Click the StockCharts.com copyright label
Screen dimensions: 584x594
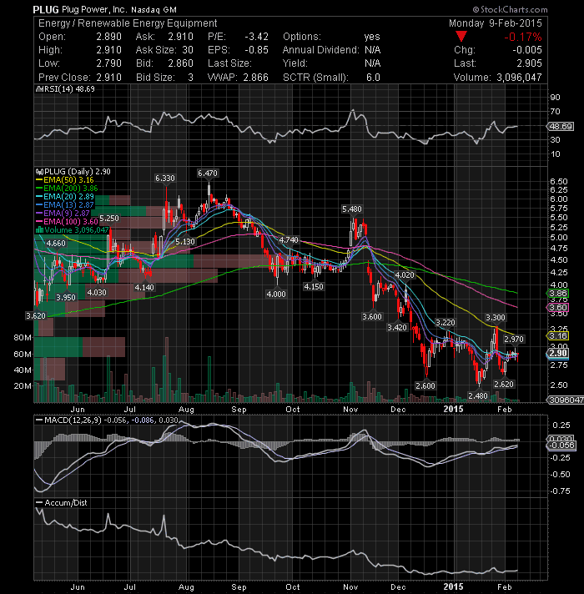(x=510, y=9)
